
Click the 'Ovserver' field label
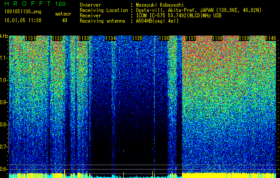point(90,5)
